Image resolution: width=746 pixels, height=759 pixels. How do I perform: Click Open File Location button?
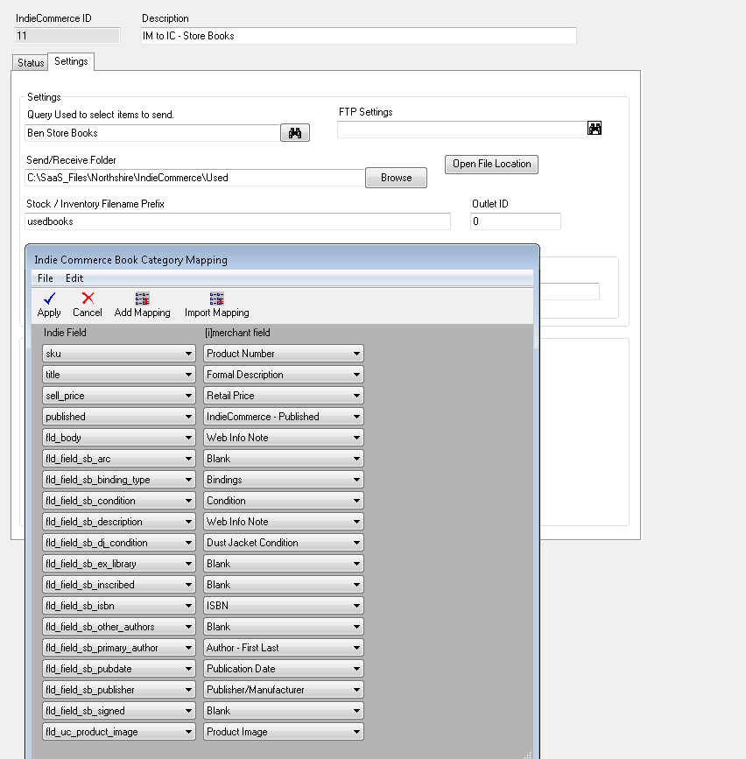(491, 164)
